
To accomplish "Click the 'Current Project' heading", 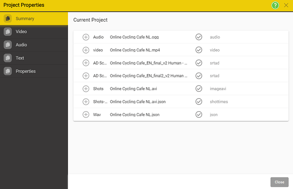I will point(90,20).
